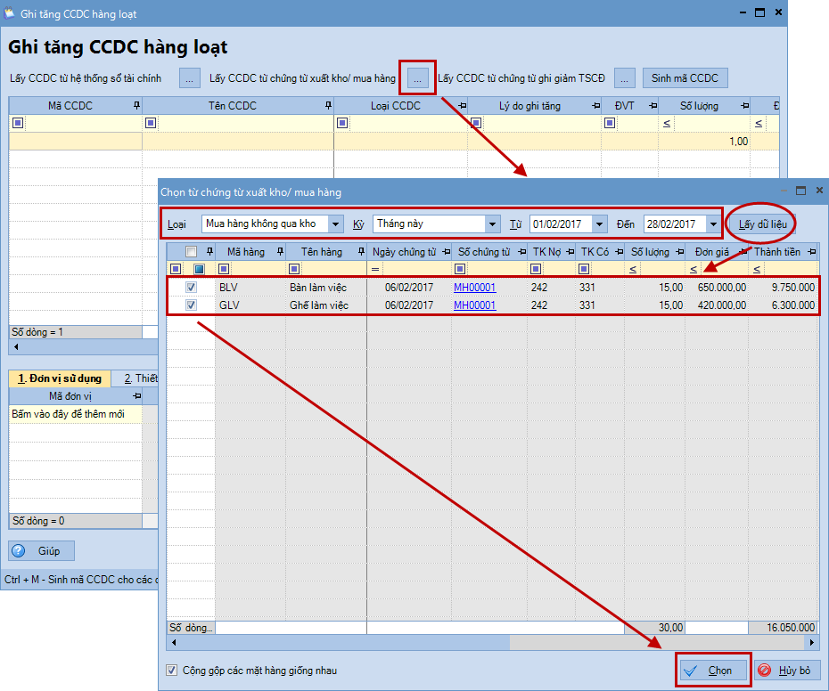The width and height of the screenshot is (829, 691).
Task: Pin the Tên hàng column
Action: 361,251
